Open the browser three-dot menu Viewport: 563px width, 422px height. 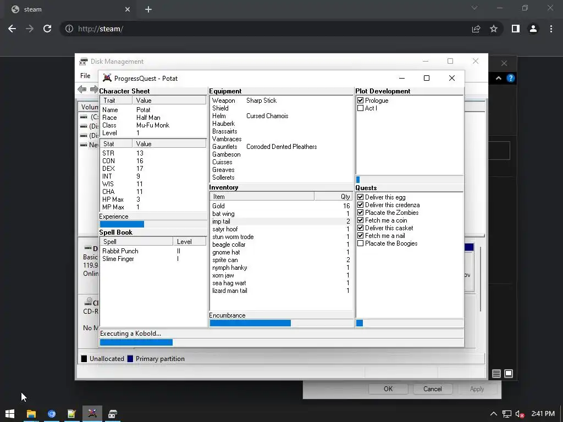[x=551, y=29]
